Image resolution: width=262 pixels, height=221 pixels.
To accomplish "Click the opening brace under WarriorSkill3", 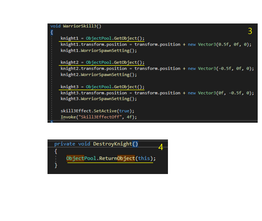I will pyautogui.click(x=52, y=32).
